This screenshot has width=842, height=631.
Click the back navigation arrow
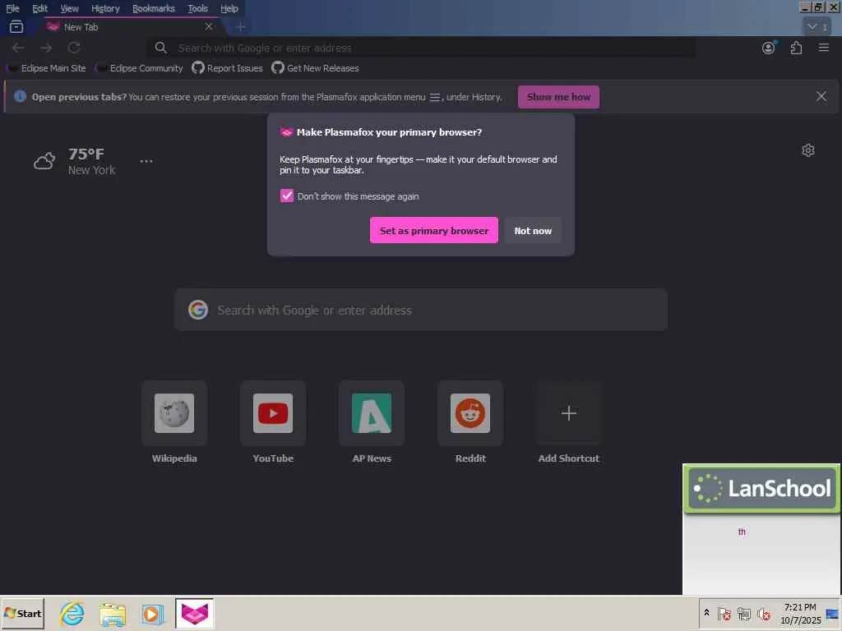click(x=18, y=48)
